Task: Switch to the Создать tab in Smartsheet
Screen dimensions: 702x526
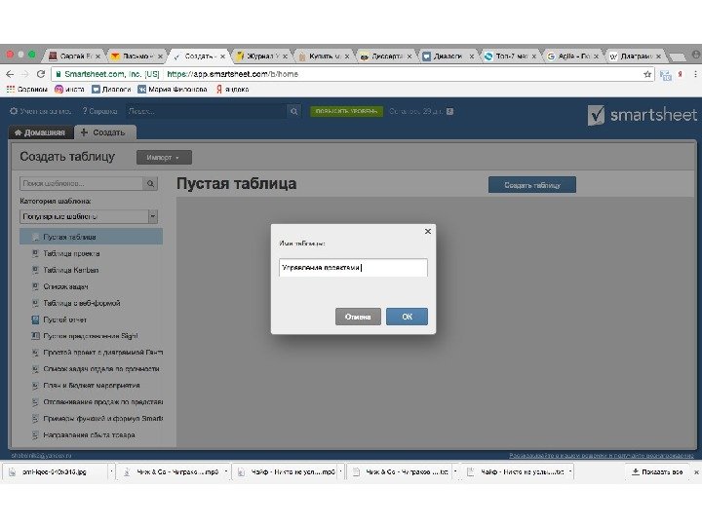Action: pos(104,132)
